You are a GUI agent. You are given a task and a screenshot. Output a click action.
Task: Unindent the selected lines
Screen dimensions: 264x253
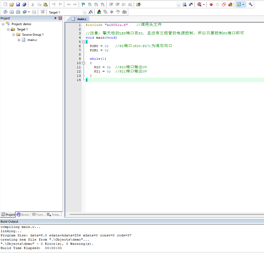point(117,4)
